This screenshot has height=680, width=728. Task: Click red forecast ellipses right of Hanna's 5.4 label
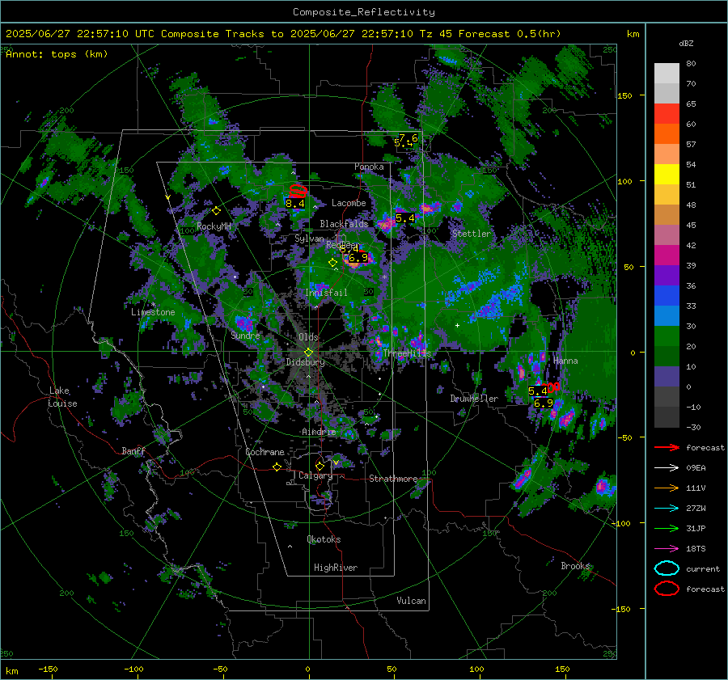(x=553, y=386)
